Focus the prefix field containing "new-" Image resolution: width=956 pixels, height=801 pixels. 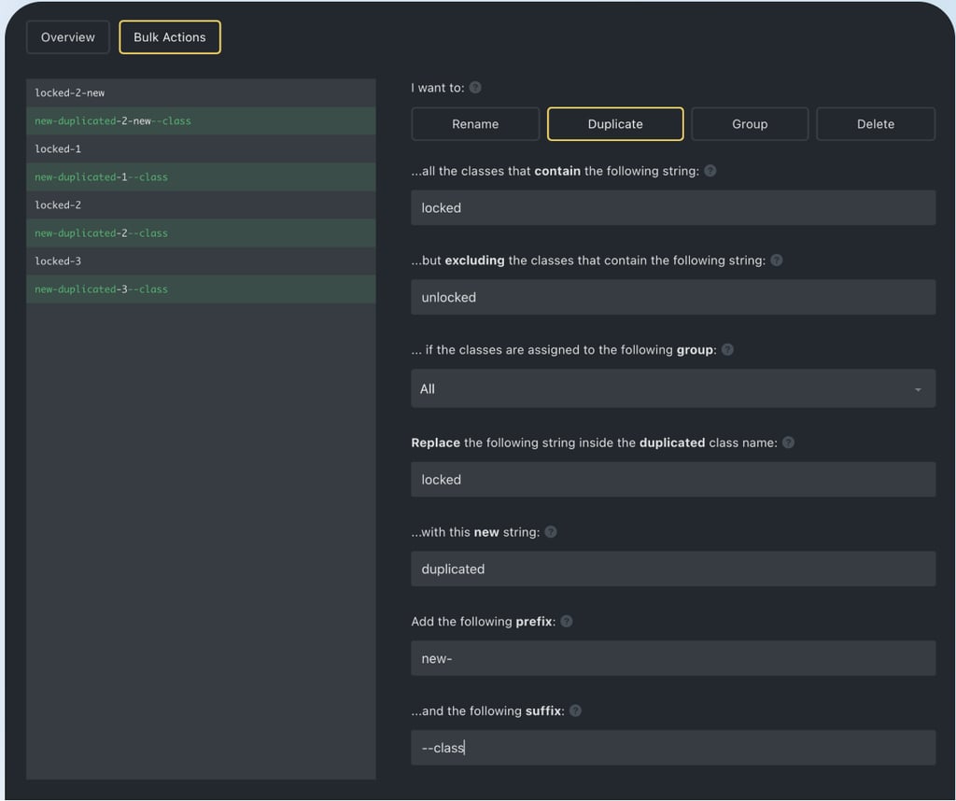click(673, 658)
